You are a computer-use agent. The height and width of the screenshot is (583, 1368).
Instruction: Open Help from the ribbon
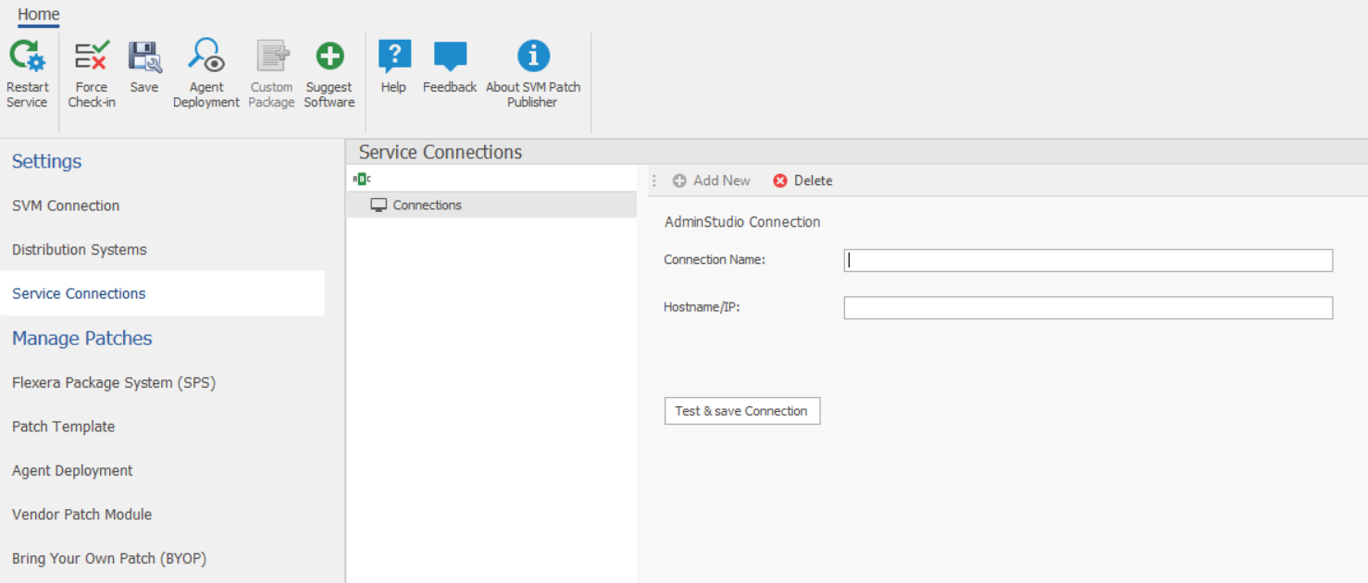394,57
